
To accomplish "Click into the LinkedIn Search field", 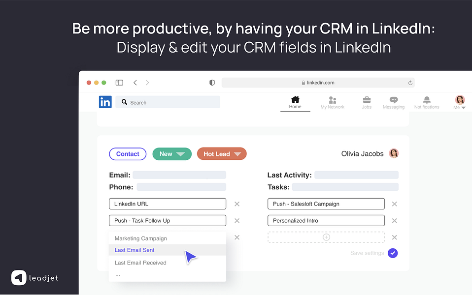I will pyautogui.click(x=168, y=102).
